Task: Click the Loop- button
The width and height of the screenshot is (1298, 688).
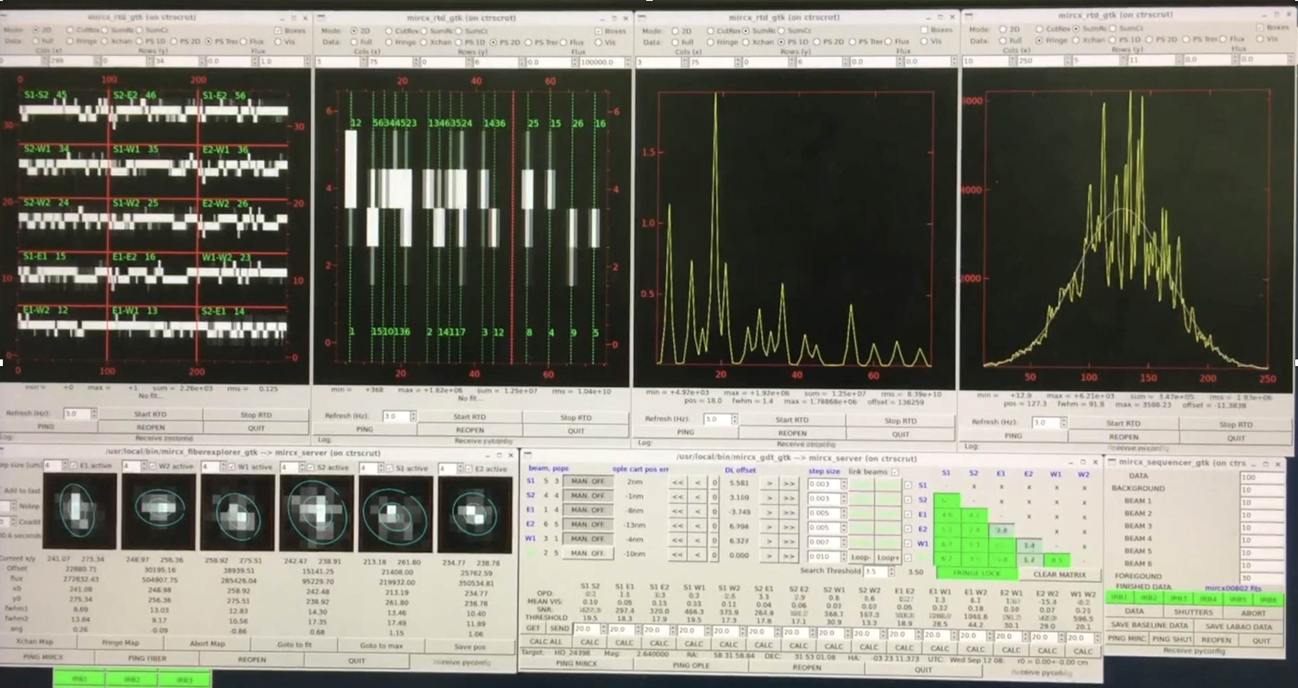Action: point(861,557)
